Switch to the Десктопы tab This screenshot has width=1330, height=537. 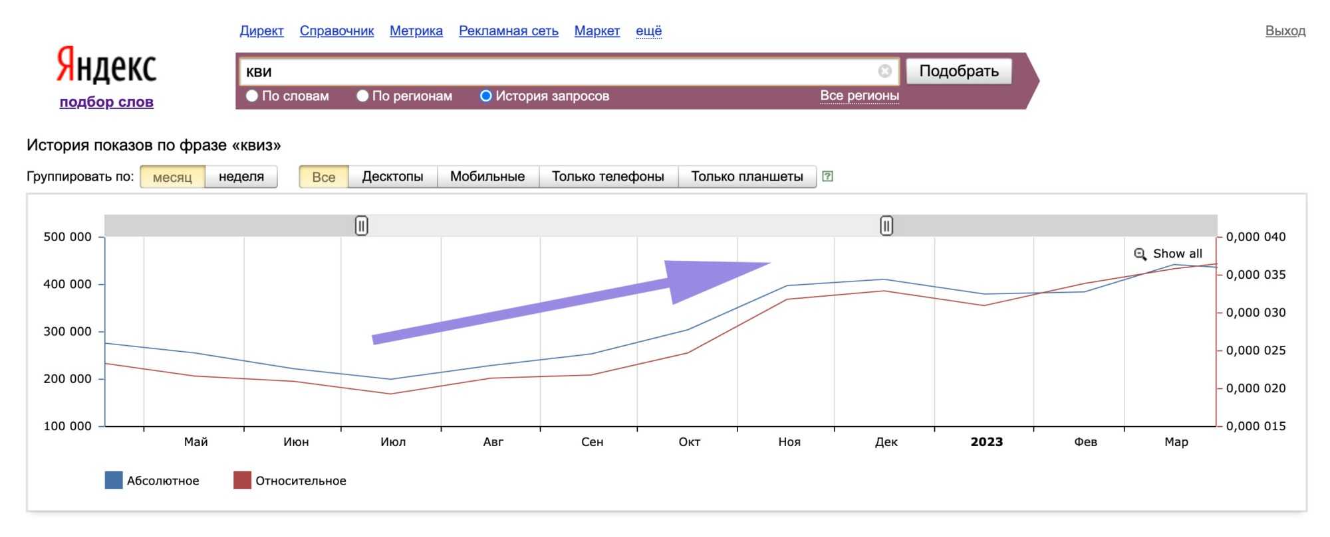coord(392,177)
